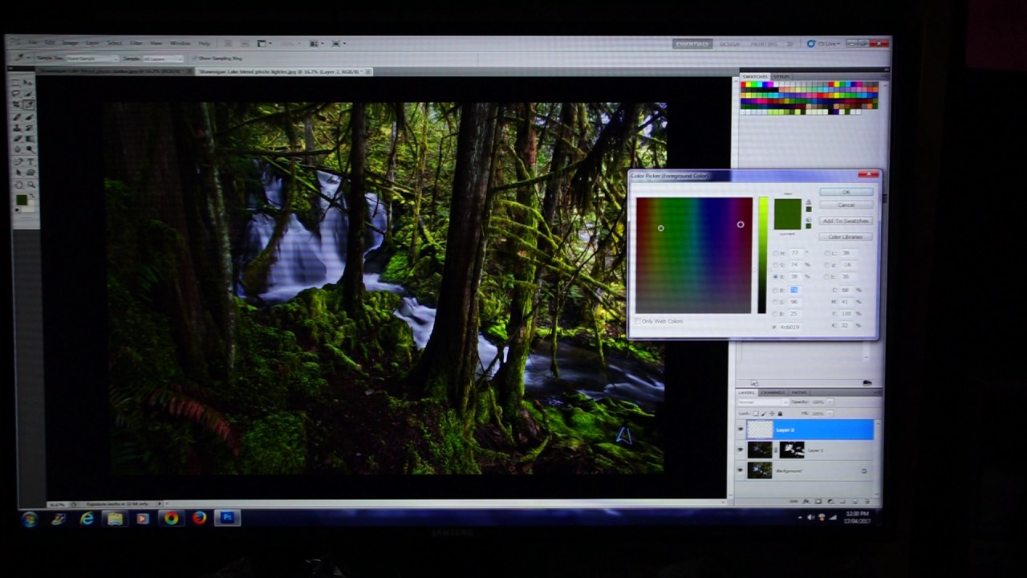This screenshot has height=578, width=1027.
Task: Open the Window menu
Action: coord(181,43)
